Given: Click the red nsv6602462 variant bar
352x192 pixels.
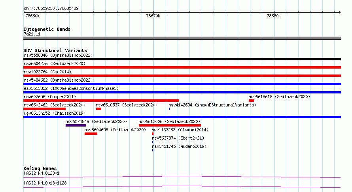Looking at the screenshot, I should [x=44, y=109].
